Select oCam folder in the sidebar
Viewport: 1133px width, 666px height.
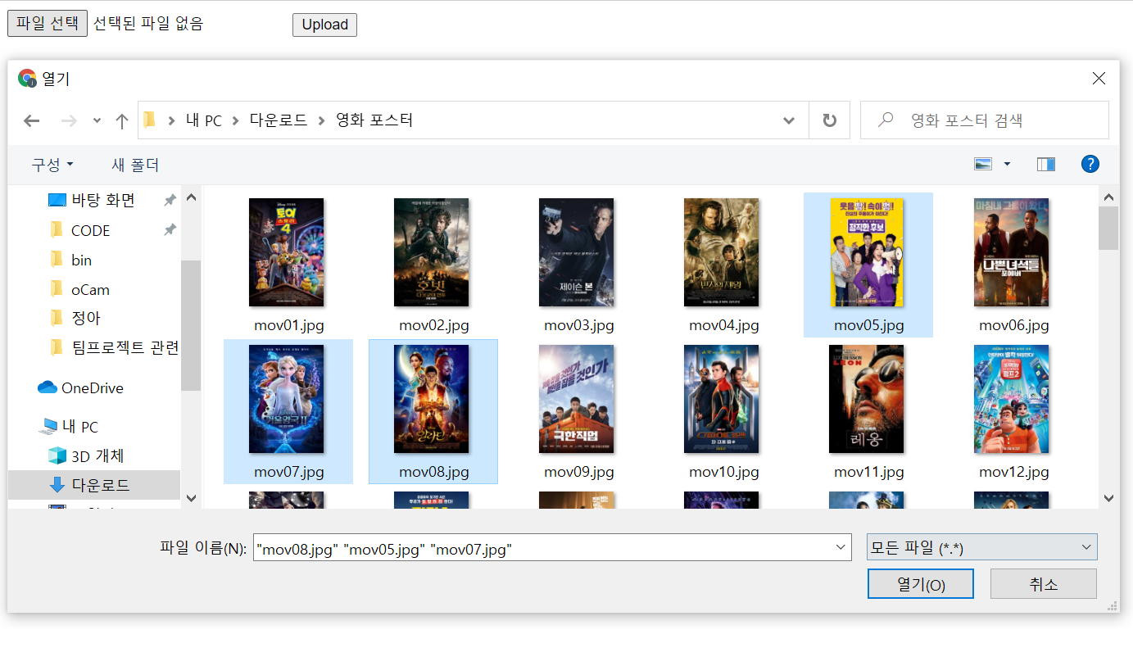90,289
